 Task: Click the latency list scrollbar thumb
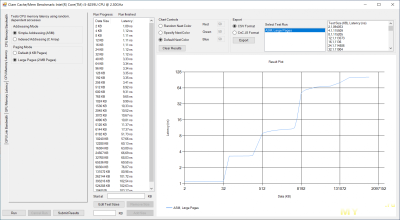coord(151,102)
